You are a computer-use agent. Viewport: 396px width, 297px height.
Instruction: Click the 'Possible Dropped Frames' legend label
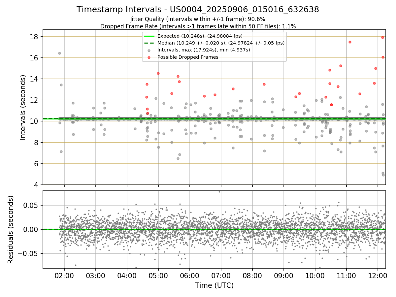[188, 57]
